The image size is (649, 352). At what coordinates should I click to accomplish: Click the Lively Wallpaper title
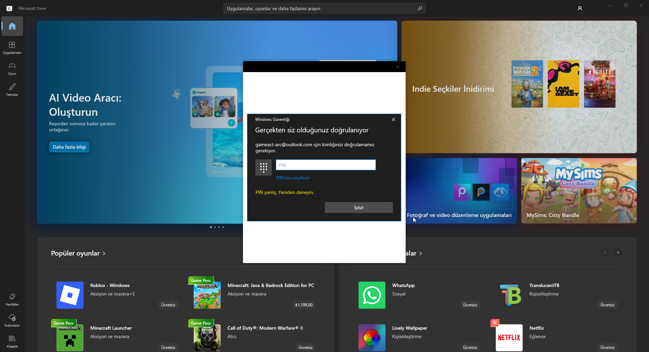(410, 328)
